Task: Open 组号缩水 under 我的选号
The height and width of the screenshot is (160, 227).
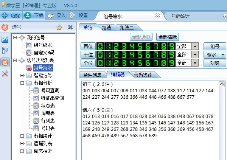Action: click(43, 45)
